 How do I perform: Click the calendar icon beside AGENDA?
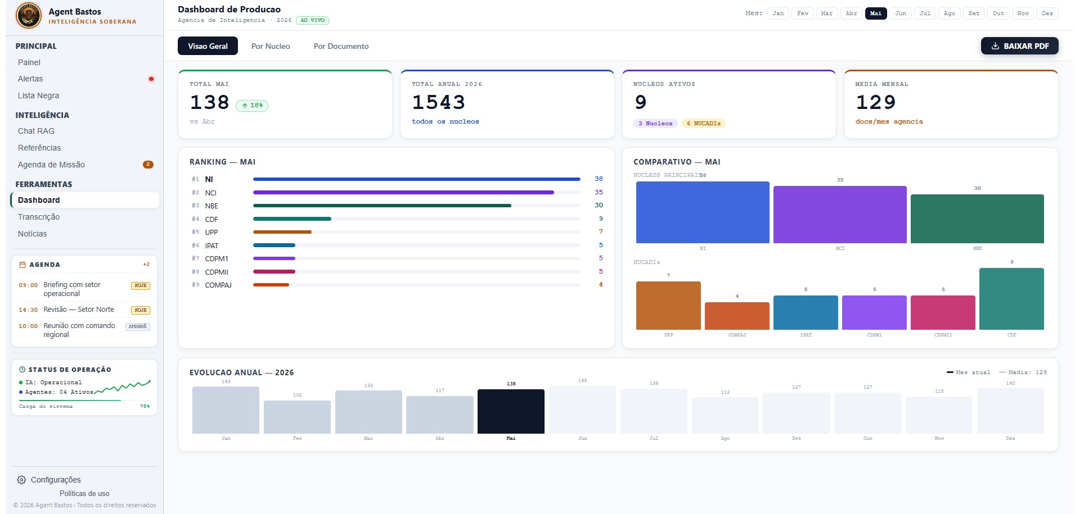23,265
